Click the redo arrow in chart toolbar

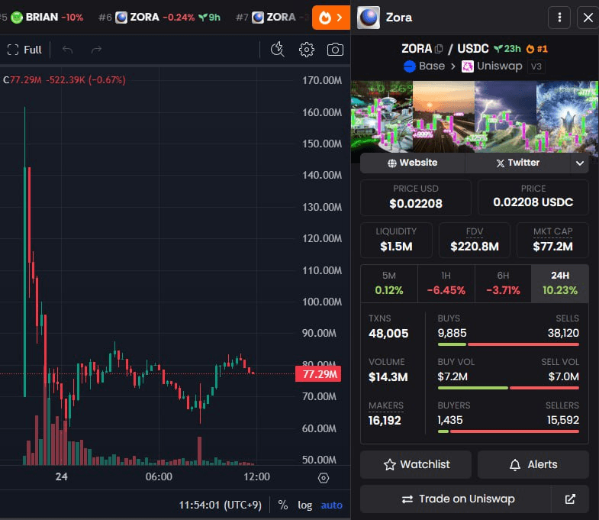[96, 50]
